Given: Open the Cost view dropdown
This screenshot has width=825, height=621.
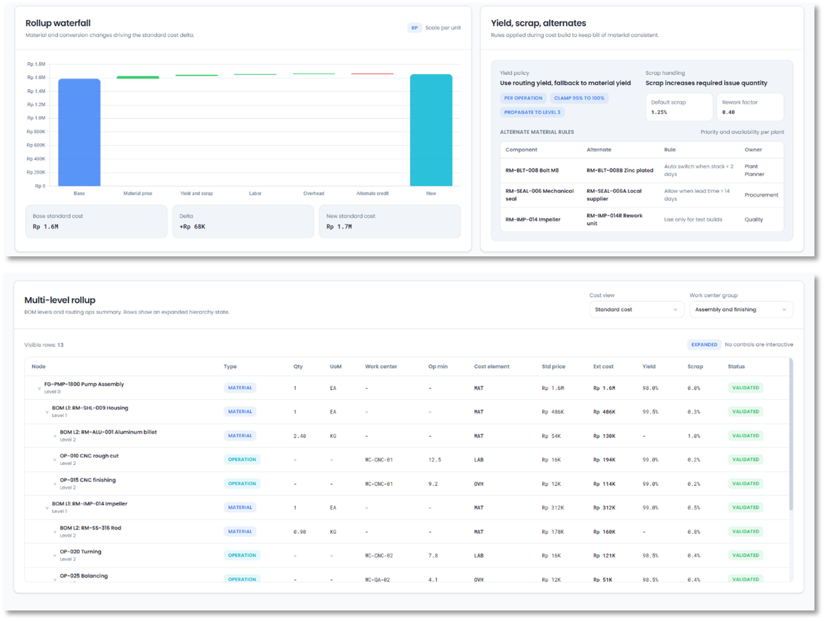Looking at the screenshot, I should [636, 310].
